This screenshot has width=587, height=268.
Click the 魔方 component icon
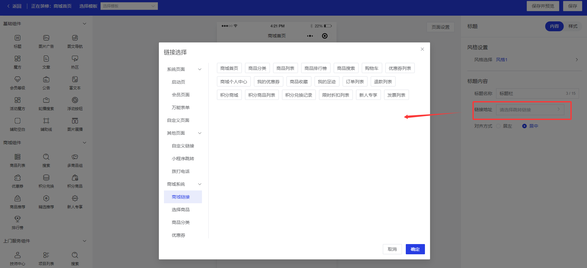point(18,59)
